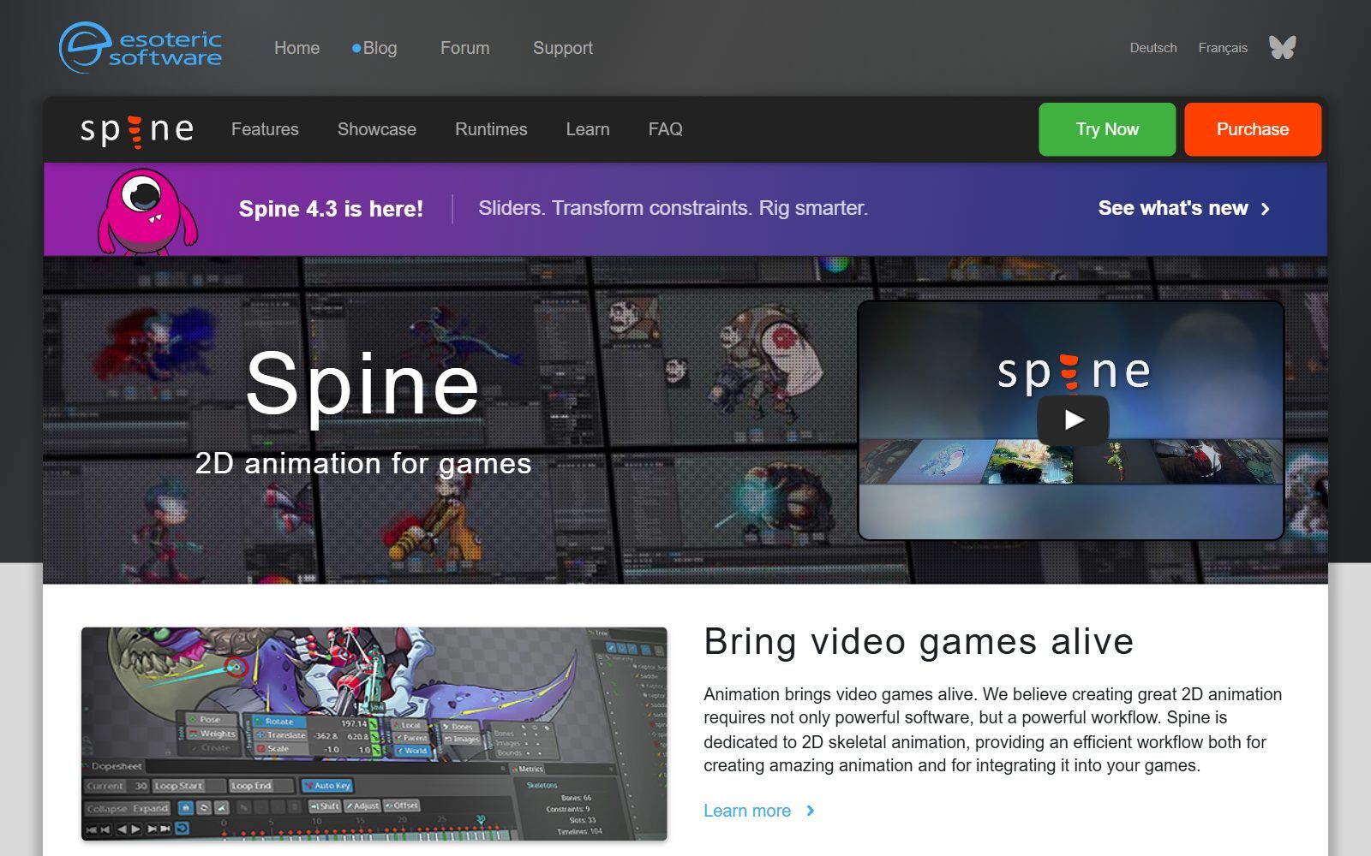Click the green Try Now button
Screen dimensions: 1371x856
(x=1107, y=129)
